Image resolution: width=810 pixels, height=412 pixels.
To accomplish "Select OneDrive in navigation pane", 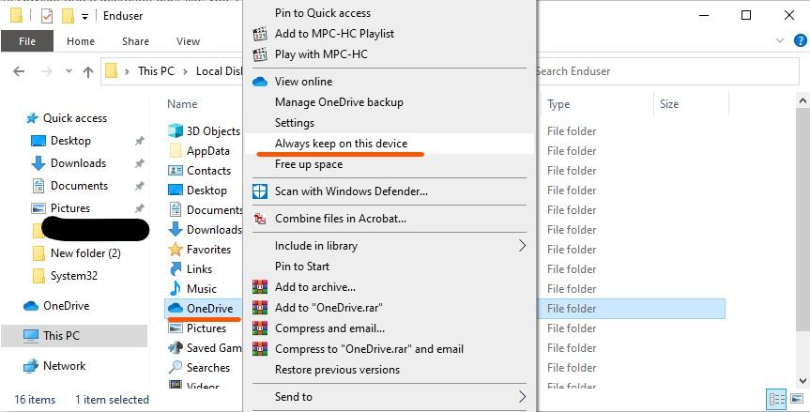I will tap(66, 306).
